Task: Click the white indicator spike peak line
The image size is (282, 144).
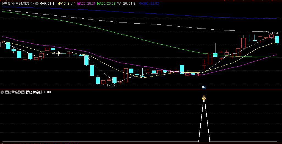Action: tap(204, 121)
